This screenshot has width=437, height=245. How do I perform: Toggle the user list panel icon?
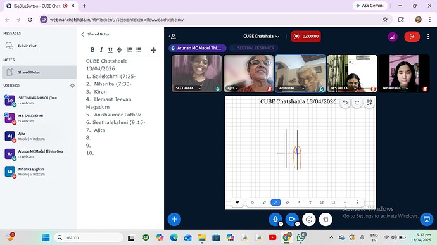[x=173, y=36]
